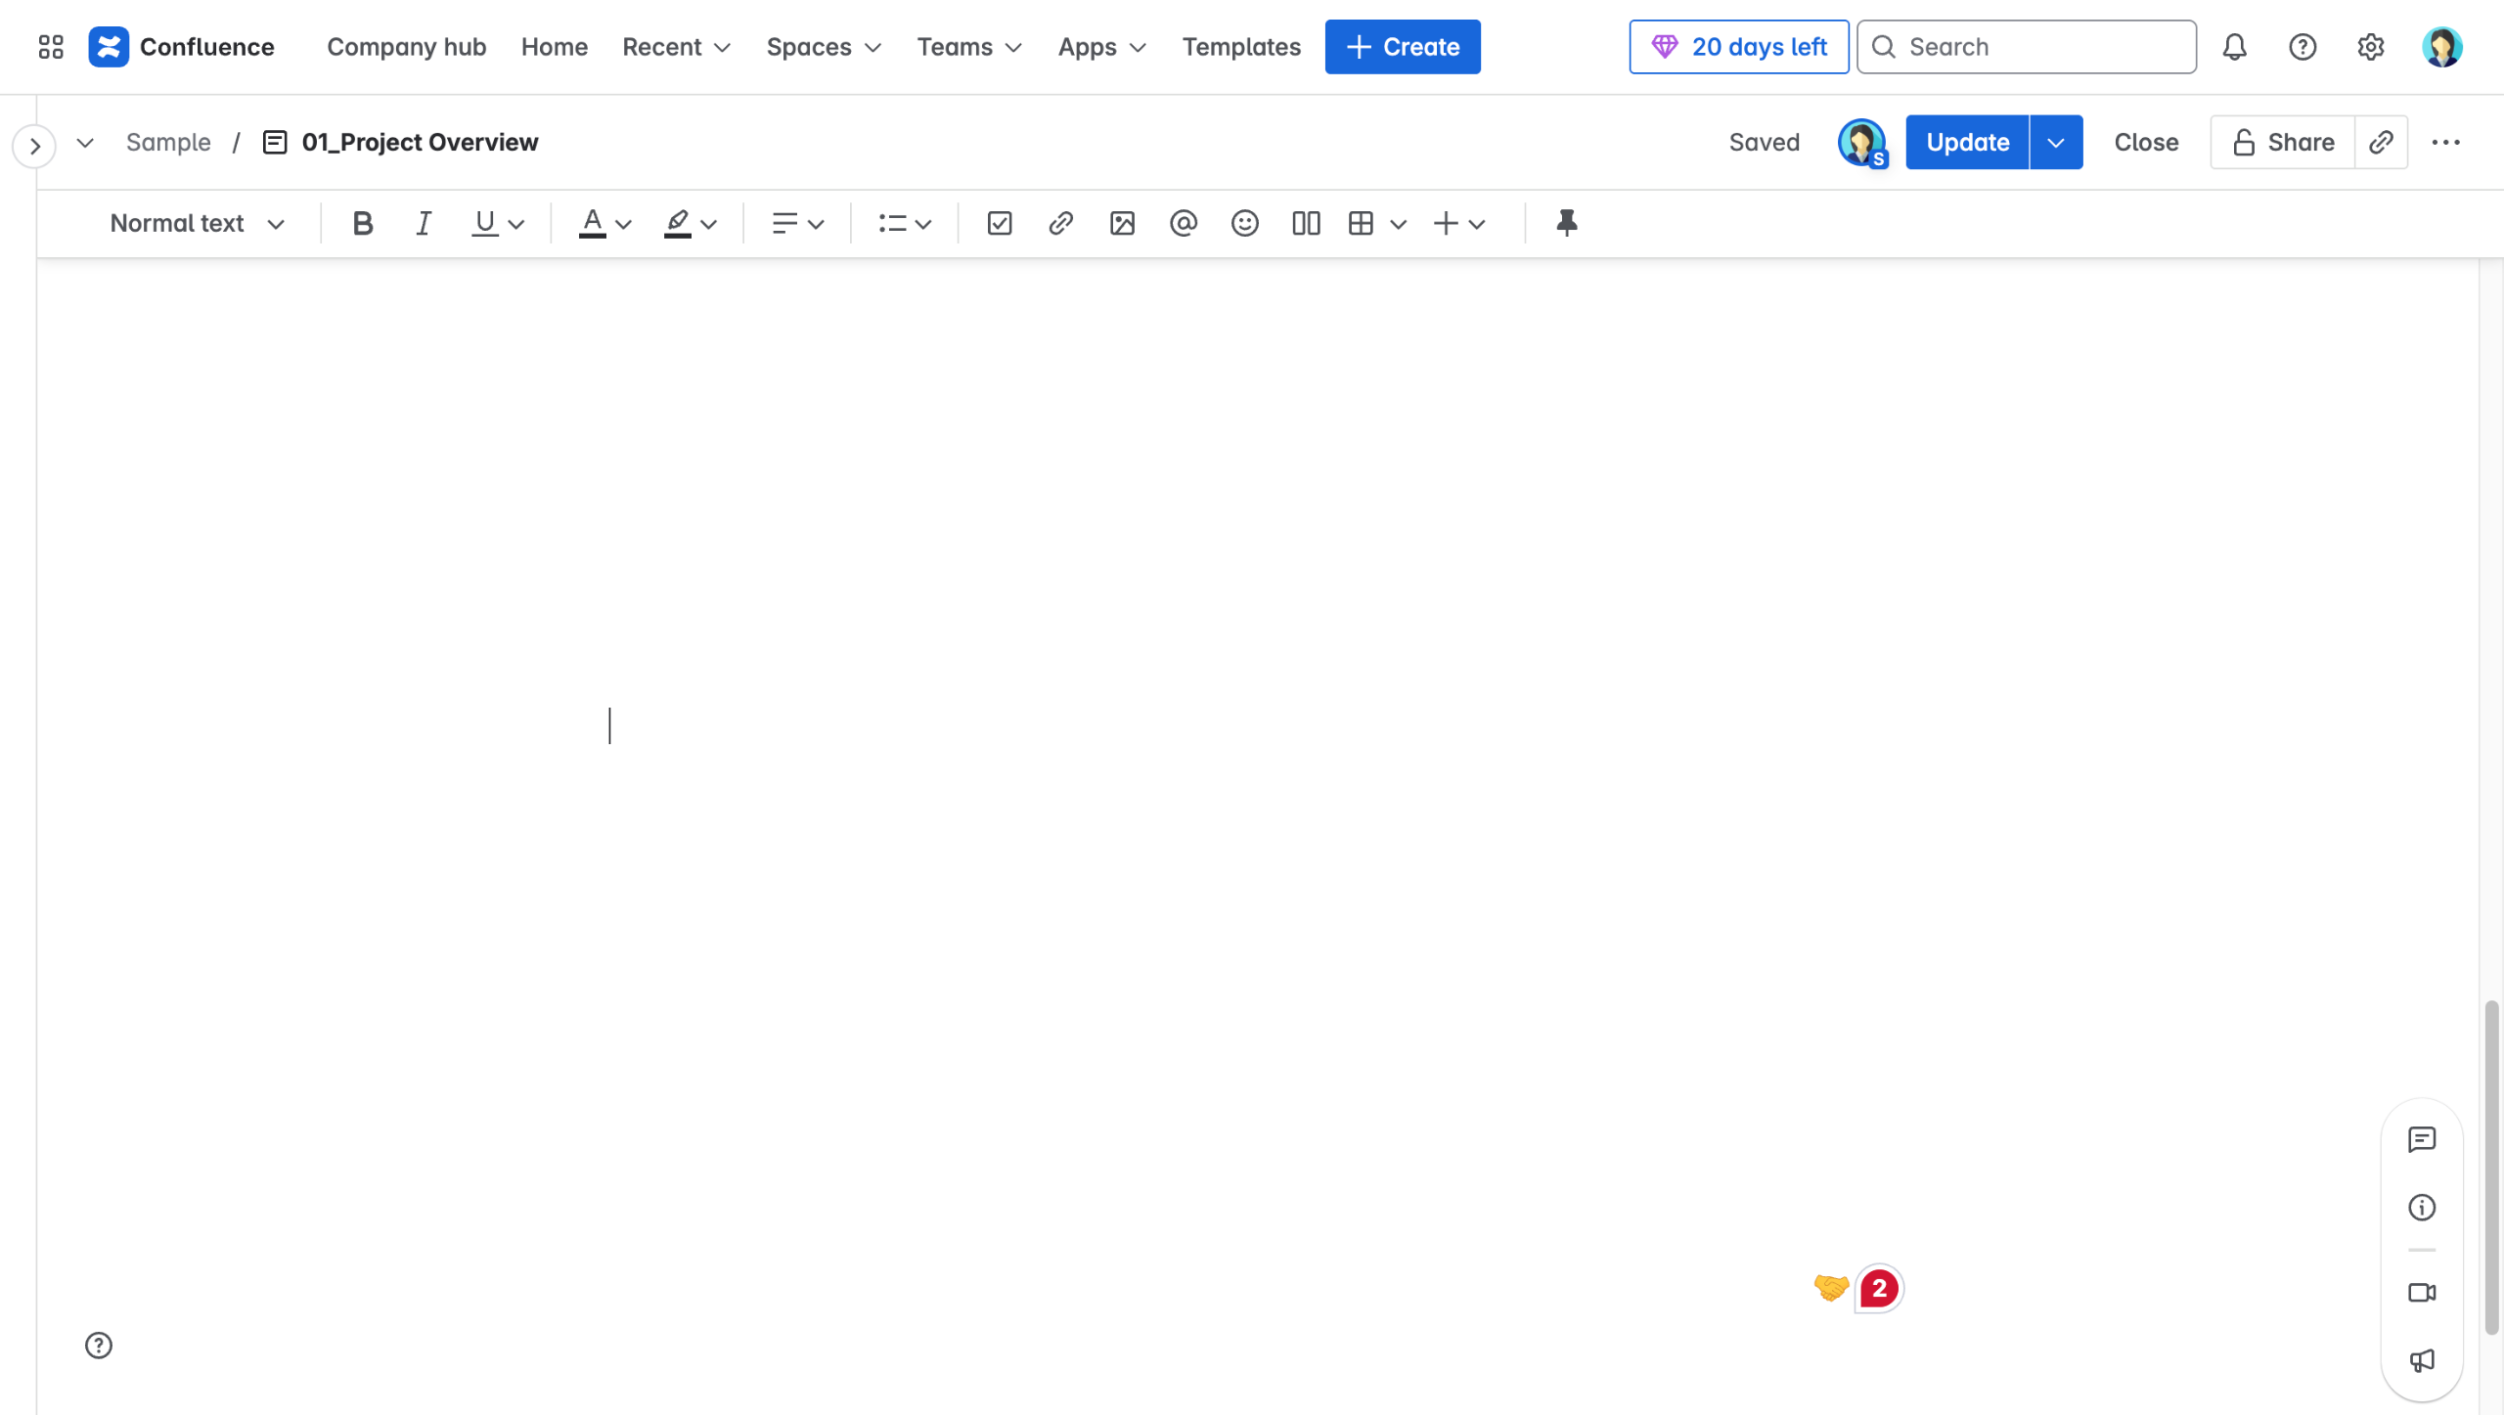The width and height of the screenshot is (2504, 1415).
Task: Toggle italic formatting
Action: (x=424, y=224)
